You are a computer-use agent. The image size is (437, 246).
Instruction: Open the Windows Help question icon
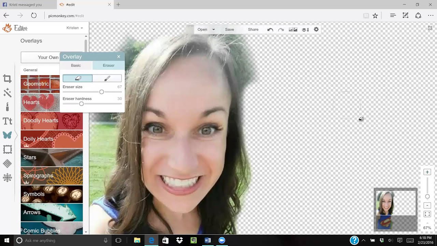click(x=354, y=240)
